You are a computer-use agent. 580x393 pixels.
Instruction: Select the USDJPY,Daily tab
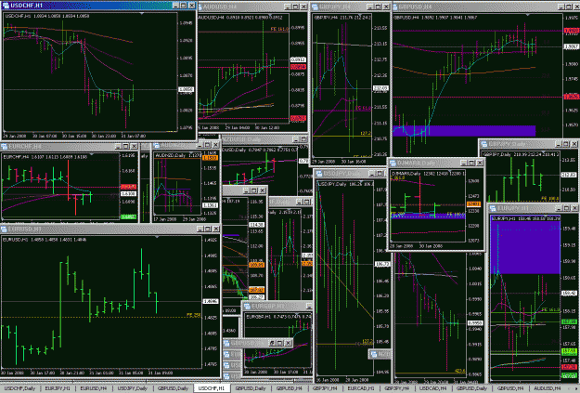(x=133, y=388)
